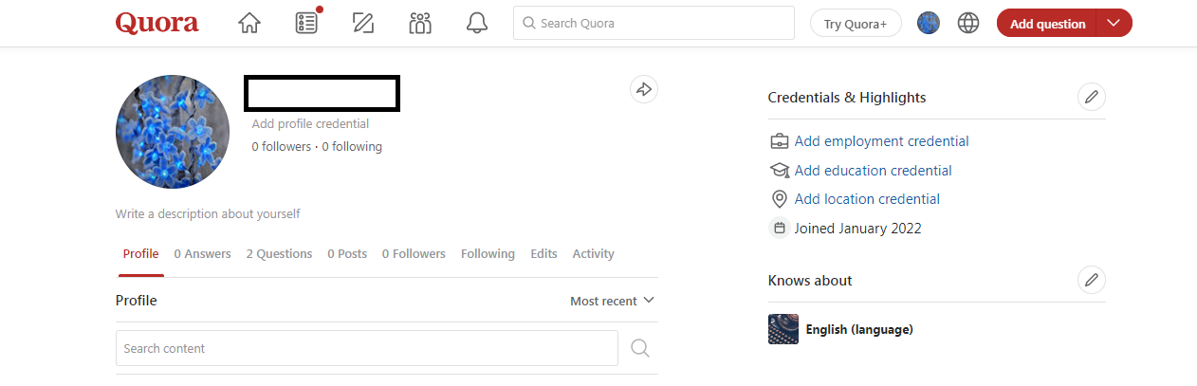This screenshot has width=1197, height=386.
Task: Switch to the Activity tab
Action: point(593,254)
